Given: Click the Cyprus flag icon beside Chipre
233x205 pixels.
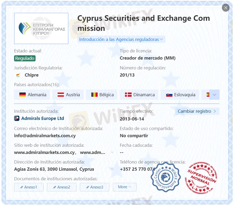Looking at the screenshot, I should coord(18,75).
